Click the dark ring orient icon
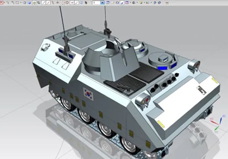This screenshot has width=228, height=159. 117,3
